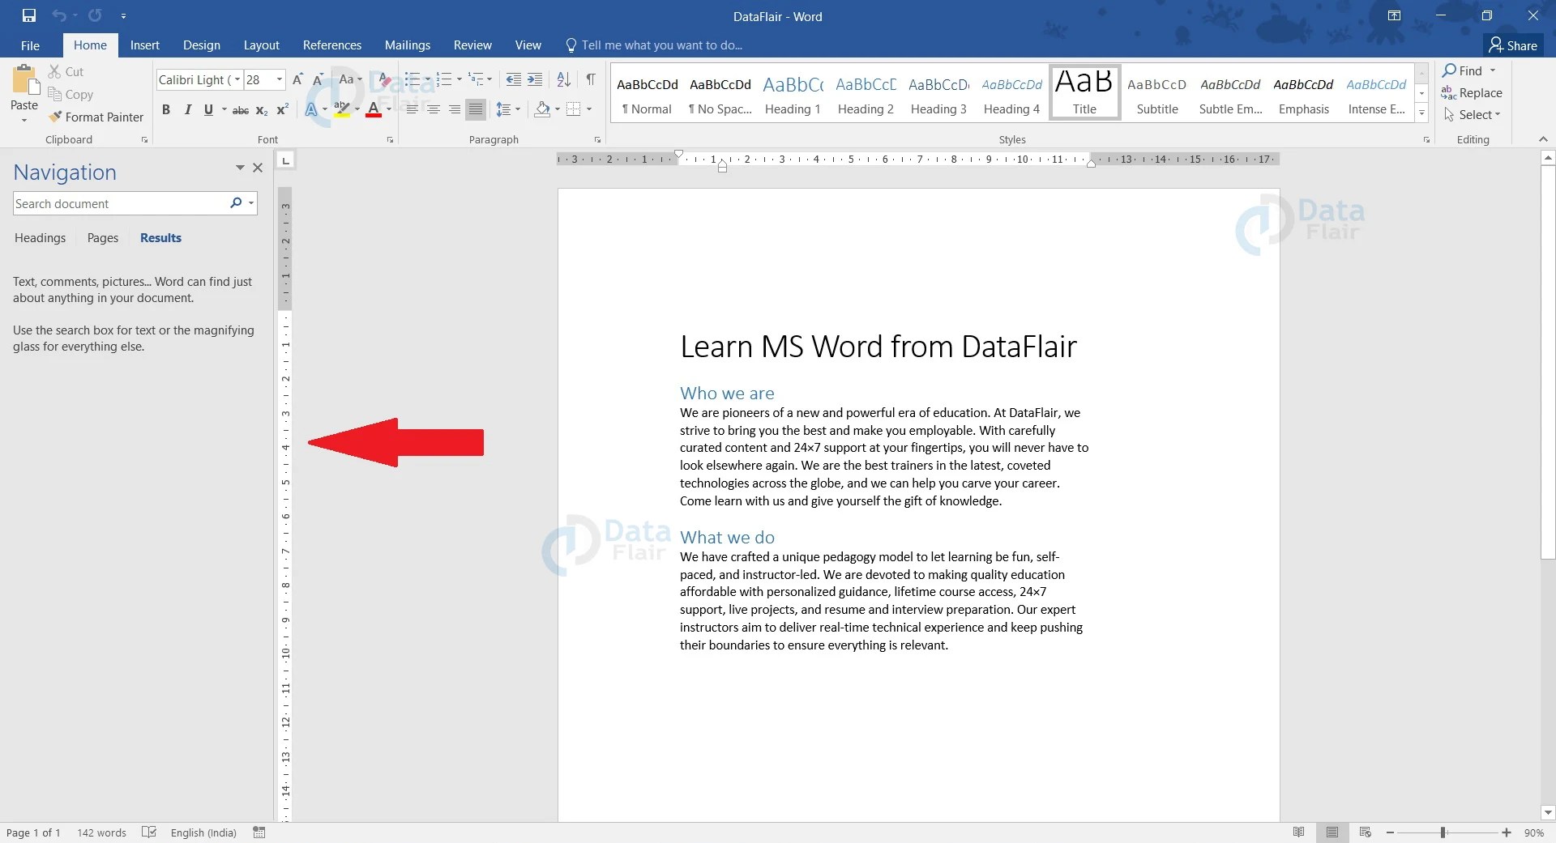Open the font size dropdown
Image resolution: width=1556 pixels, height=843 pixels.
(279, 79)
